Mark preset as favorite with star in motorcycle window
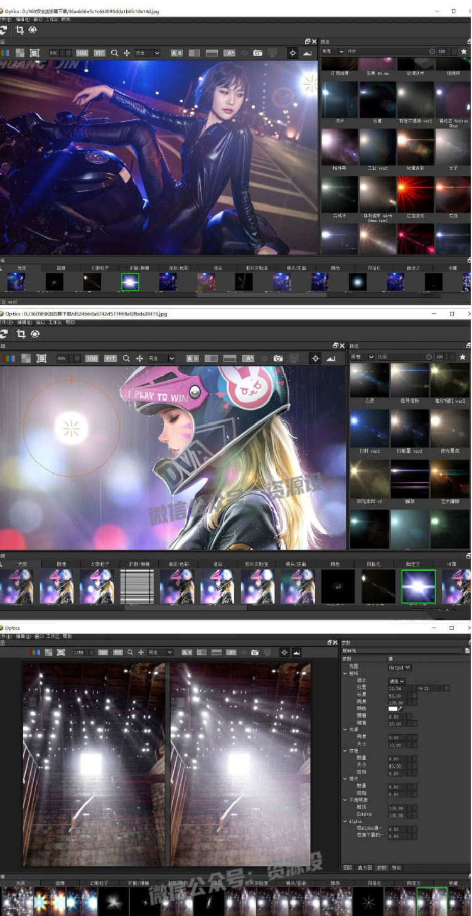The height and width of the screenshot is (916, 472). tap(464, 51)
